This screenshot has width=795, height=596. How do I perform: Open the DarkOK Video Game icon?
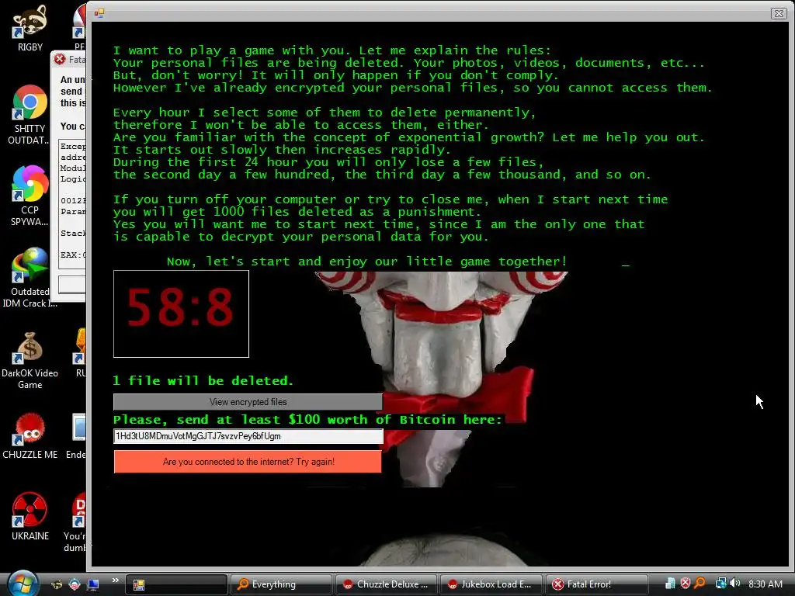click(x=30, y=361)
